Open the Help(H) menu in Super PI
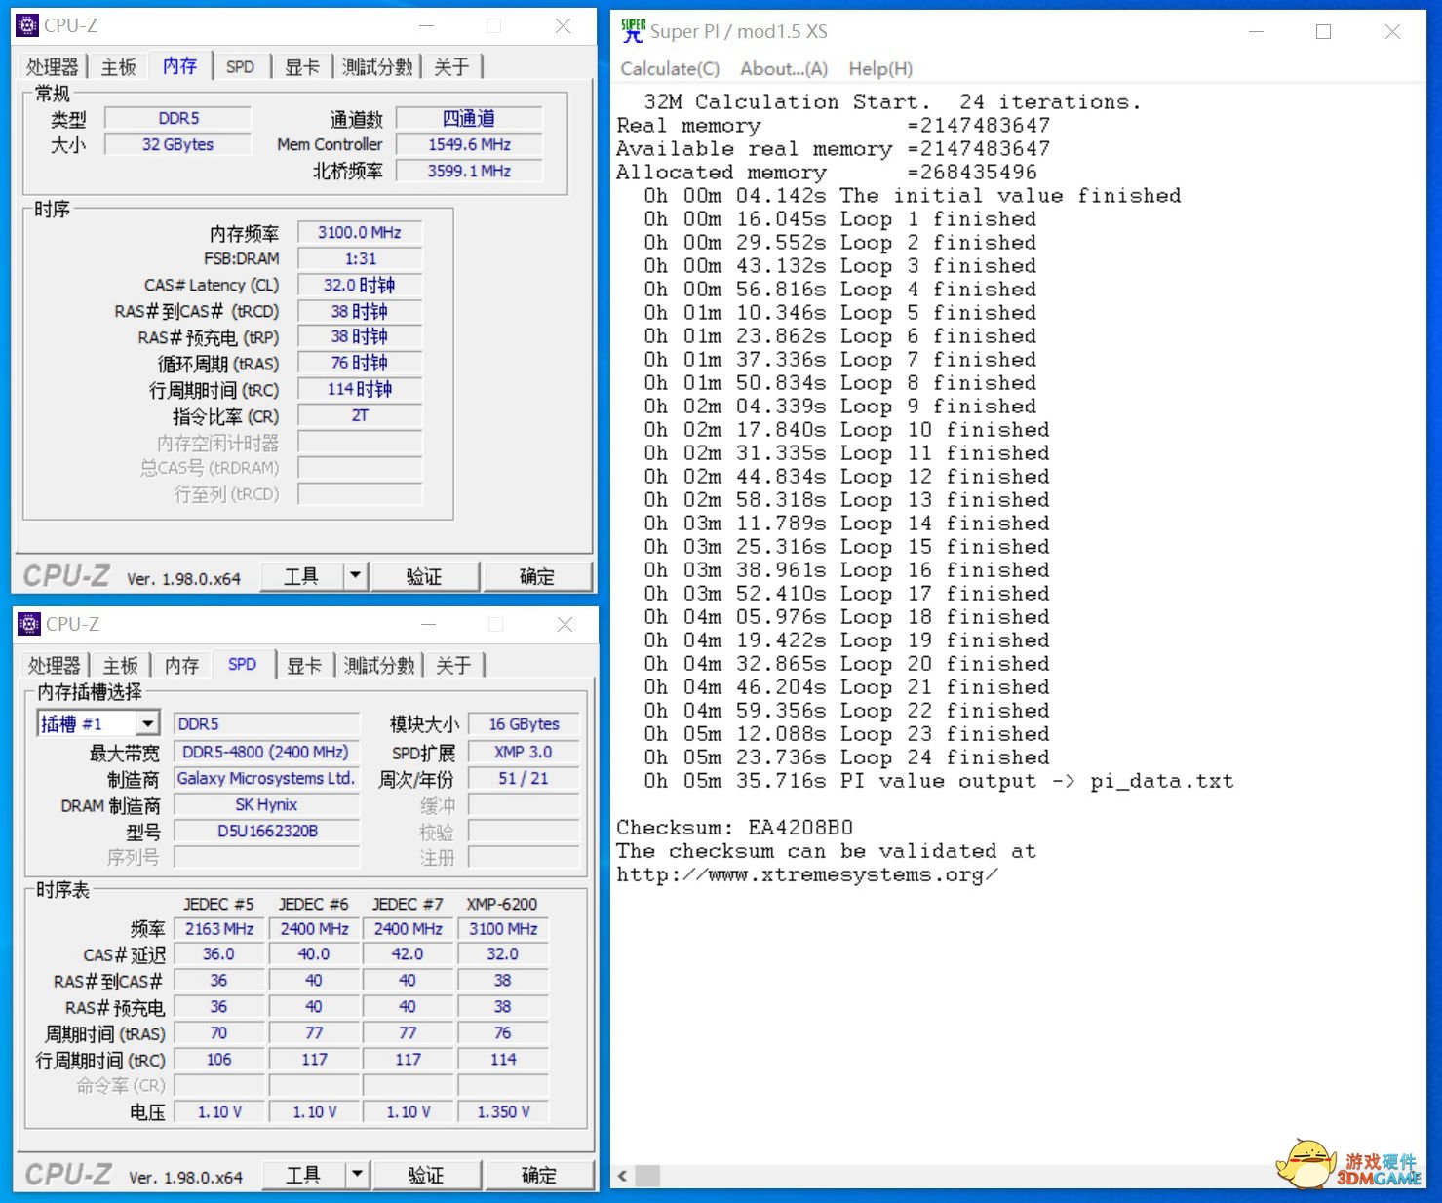 (x=878, y=68)
